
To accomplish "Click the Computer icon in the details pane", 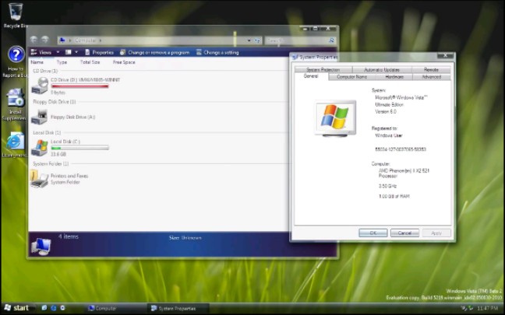I will pyautogui.click(x=41, y=247).
